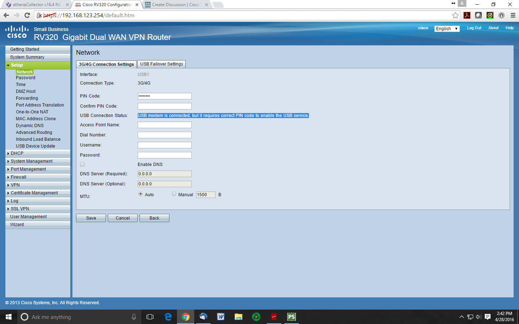The height and width of the screenshot is (324, 519).
Task: Open the green PS app on the taskbar
Action: [x=292, y=317]
